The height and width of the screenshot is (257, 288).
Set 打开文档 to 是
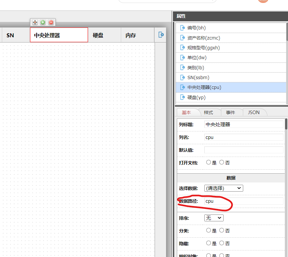point(209,163)
